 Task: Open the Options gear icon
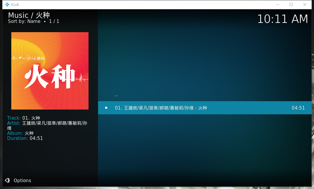pyautogui.click(x=7, y=180)
